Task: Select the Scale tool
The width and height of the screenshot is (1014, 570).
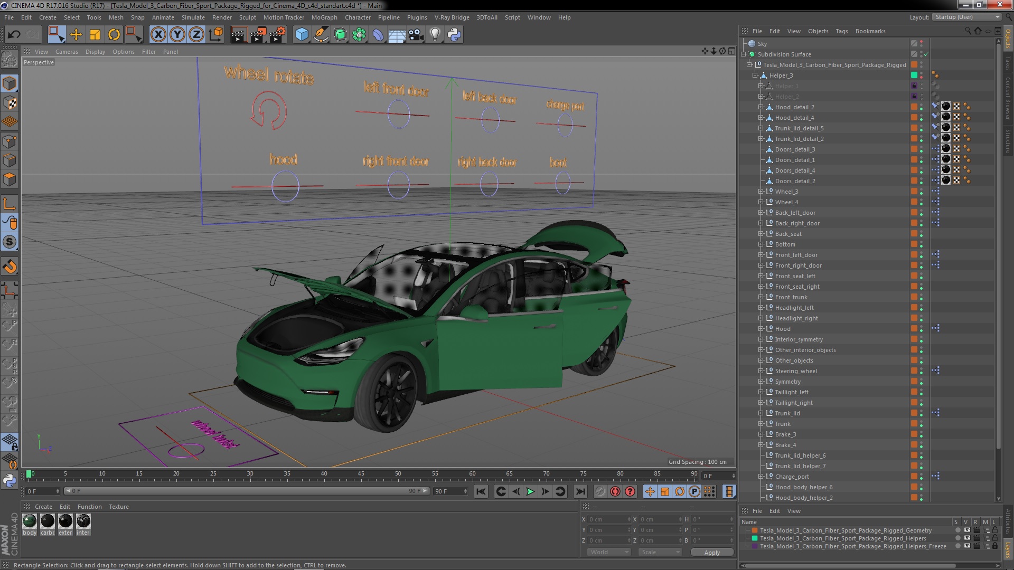Action: click(x=95, y=35)
